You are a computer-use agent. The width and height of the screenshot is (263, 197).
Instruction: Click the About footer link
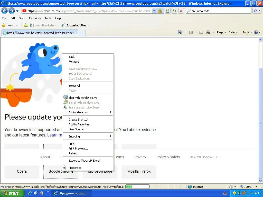click(45, 157)
